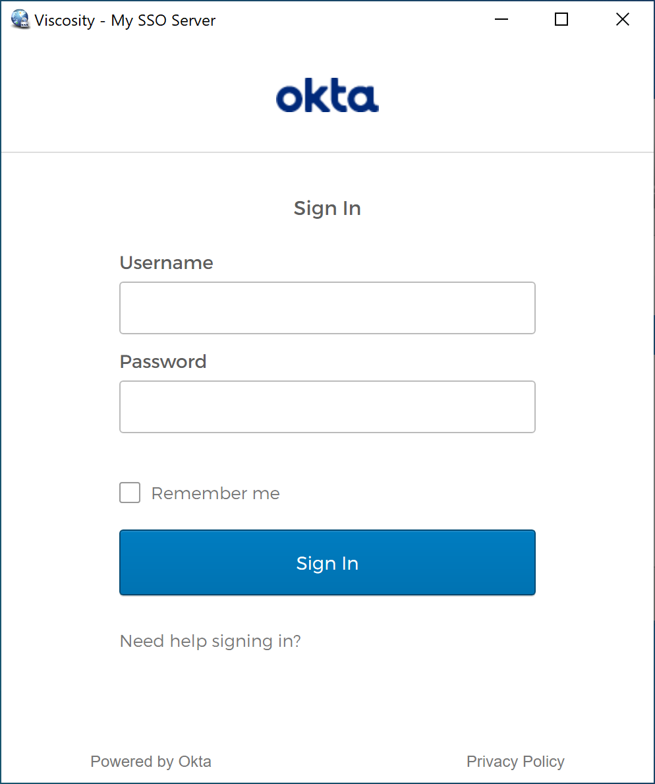This screenshot has height=784, width=655.
Task: Maximize the Viscosity SSO window
Action: click(561, 20)
